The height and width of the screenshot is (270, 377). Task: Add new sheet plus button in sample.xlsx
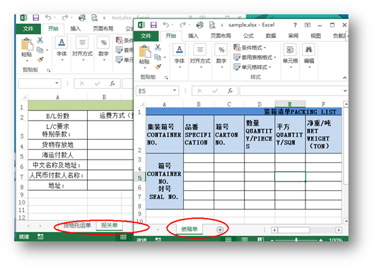[220, 230]
